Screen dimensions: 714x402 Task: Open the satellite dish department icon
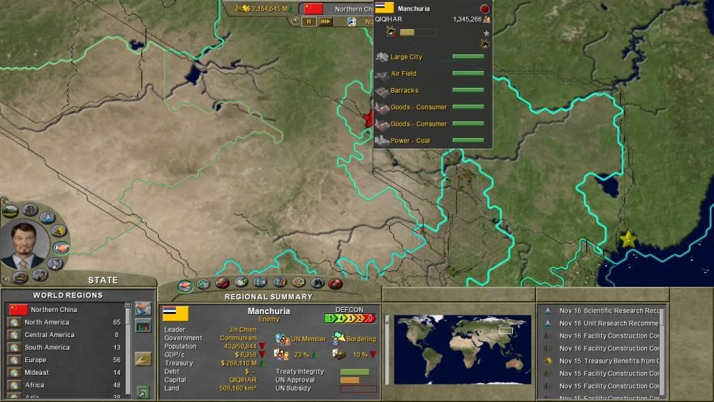pos(55,264)
